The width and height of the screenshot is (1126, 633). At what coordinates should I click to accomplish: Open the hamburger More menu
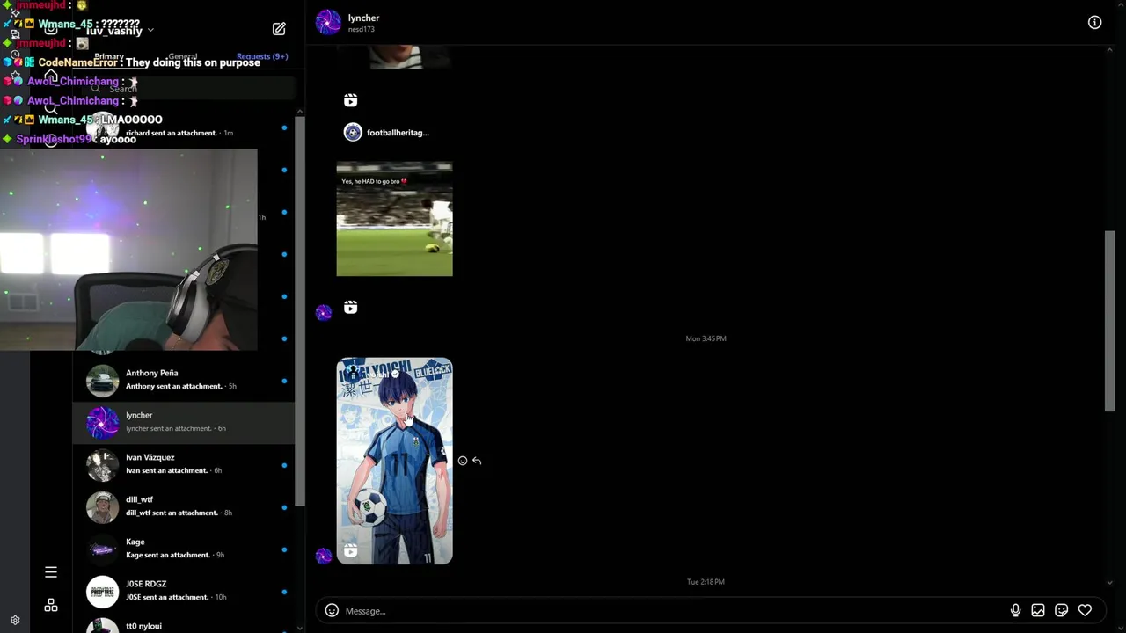tap(51, 572)
